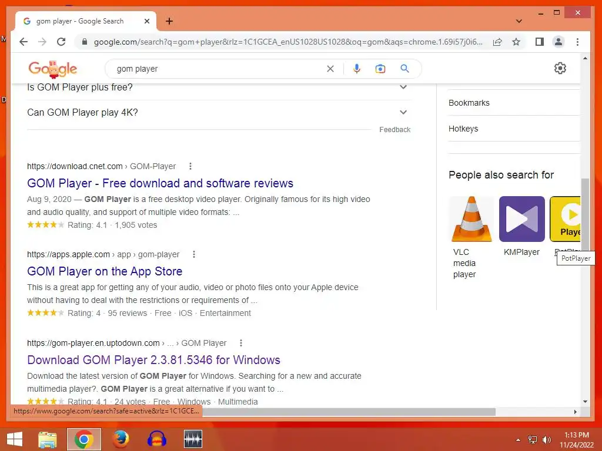
Task: Share this page using share icon
Action: click(x=497, y=42)
